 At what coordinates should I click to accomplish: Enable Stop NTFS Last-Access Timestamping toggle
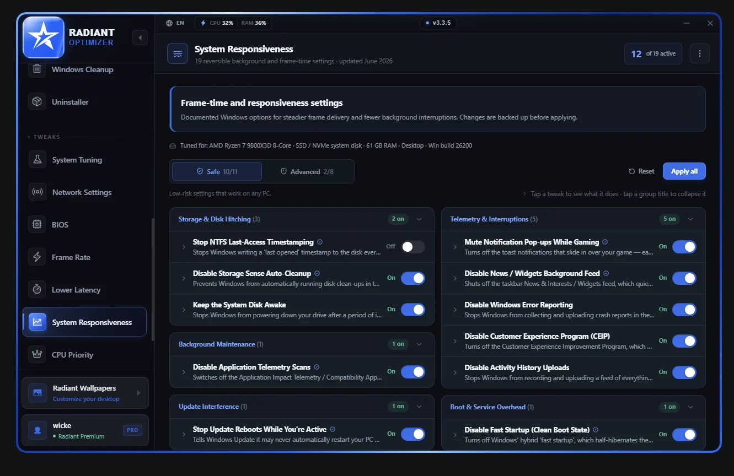coord(413,247)
